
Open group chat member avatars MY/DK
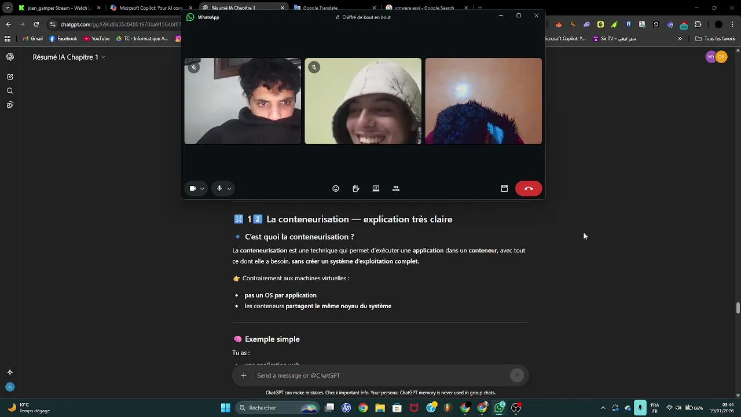tap(717, 57)
